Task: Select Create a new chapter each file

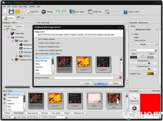Action: point(37,51)
